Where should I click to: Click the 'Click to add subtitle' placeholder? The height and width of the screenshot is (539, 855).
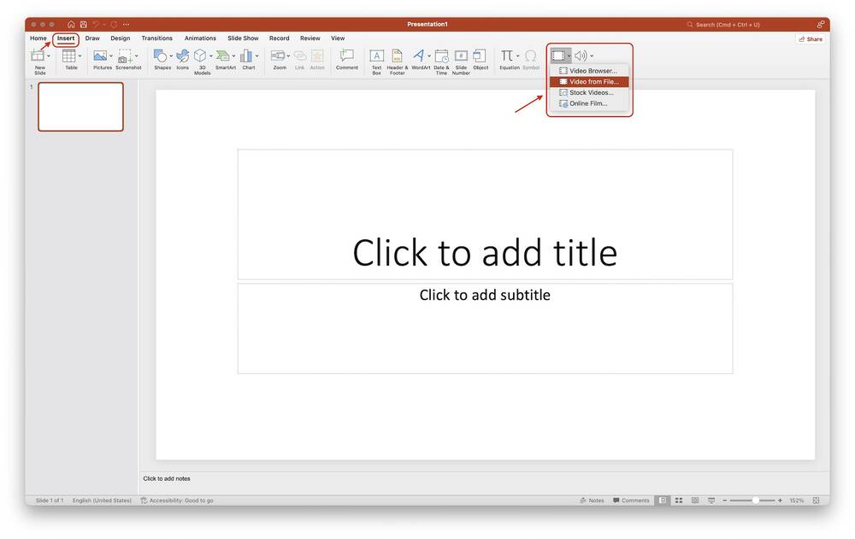(485, 329)
